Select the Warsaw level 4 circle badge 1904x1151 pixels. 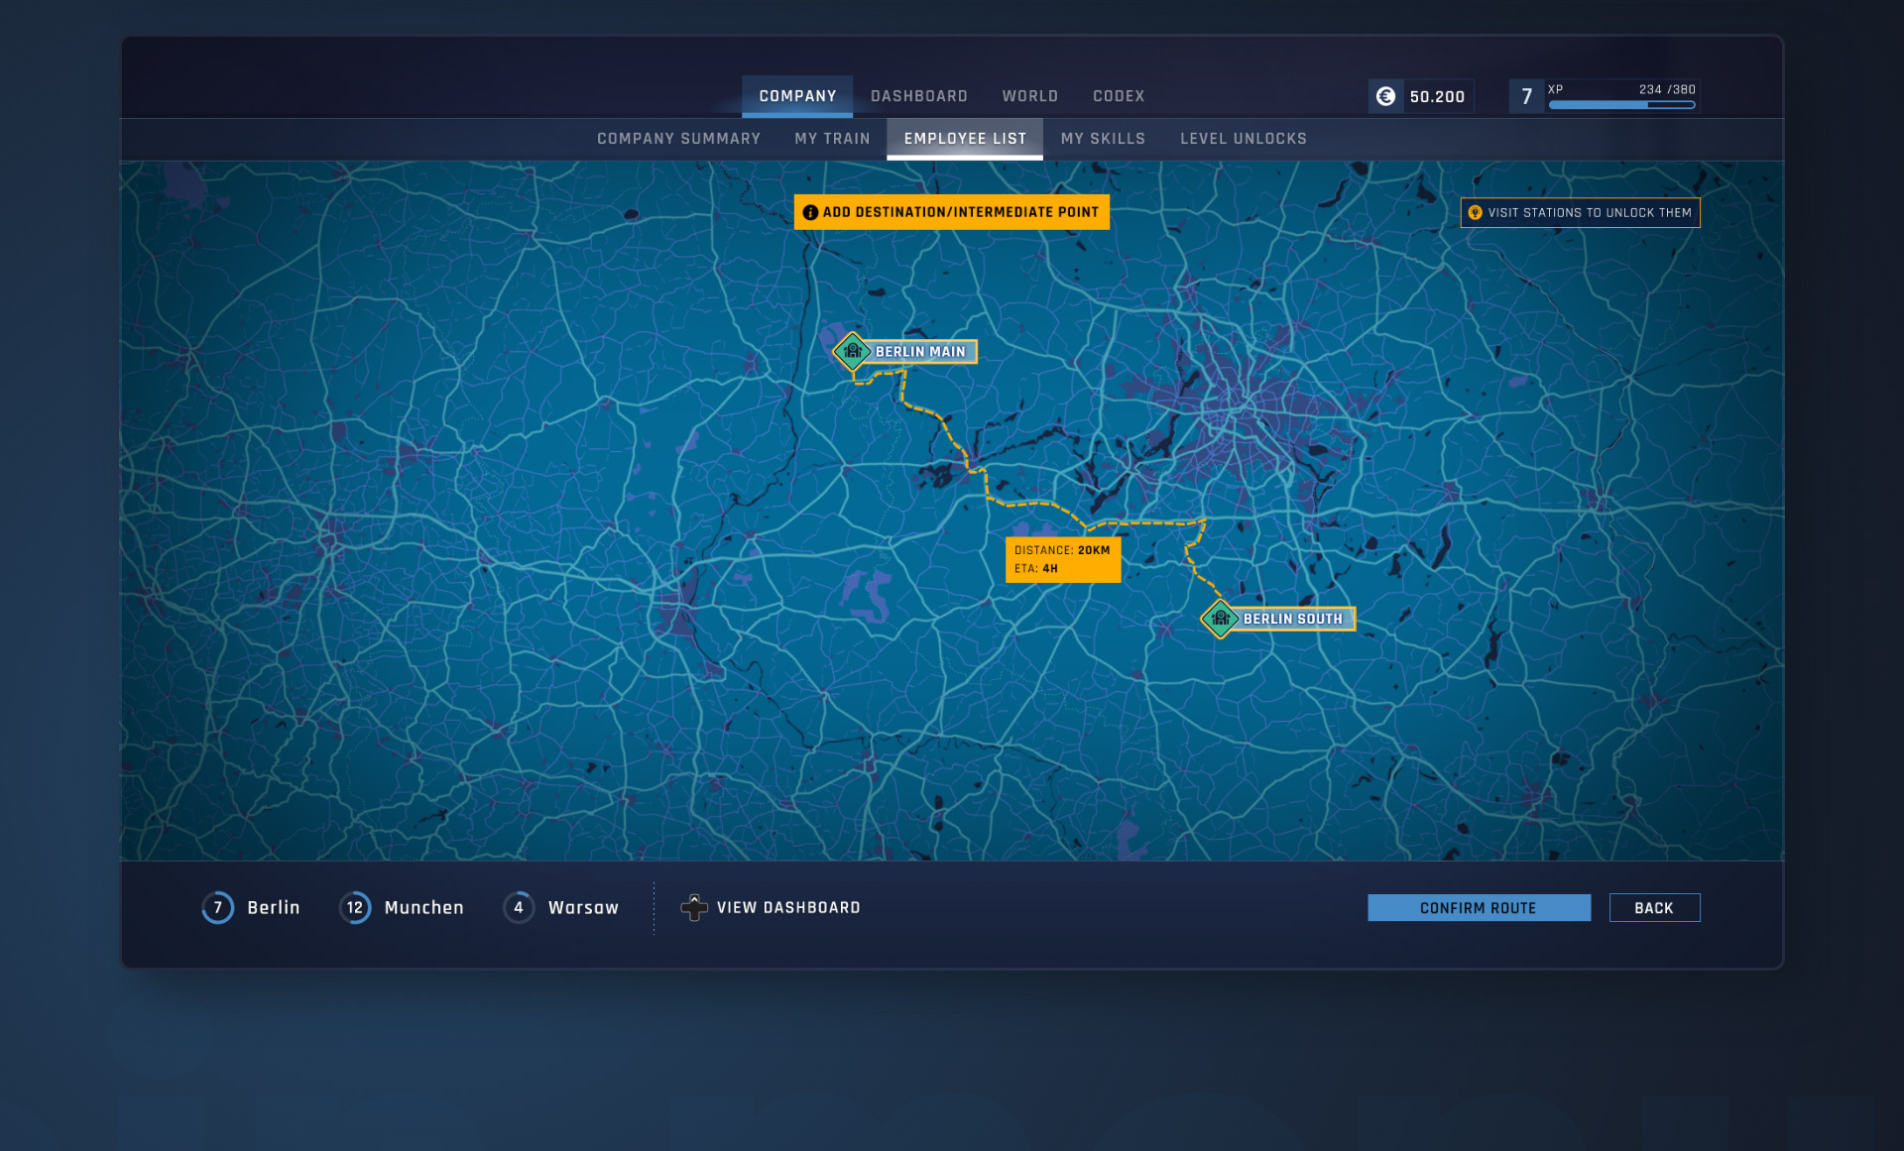[x=519, y=907]
